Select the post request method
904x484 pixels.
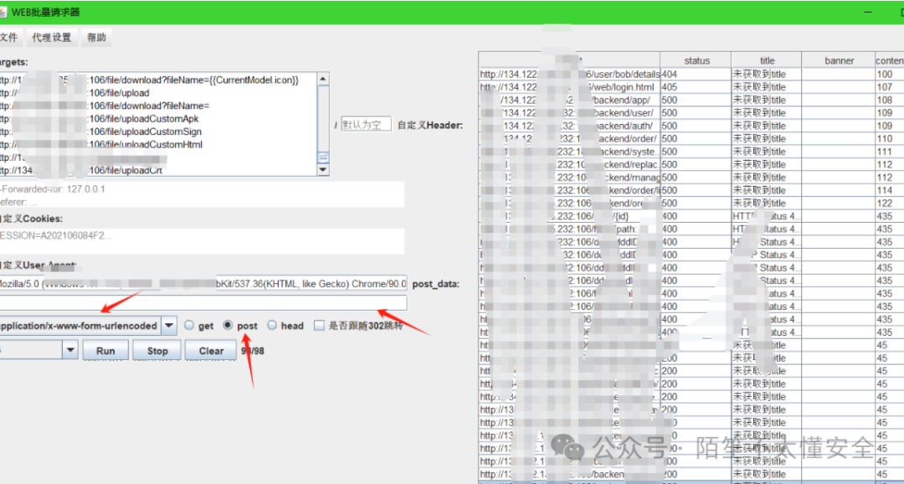click(x=228, y=326)
